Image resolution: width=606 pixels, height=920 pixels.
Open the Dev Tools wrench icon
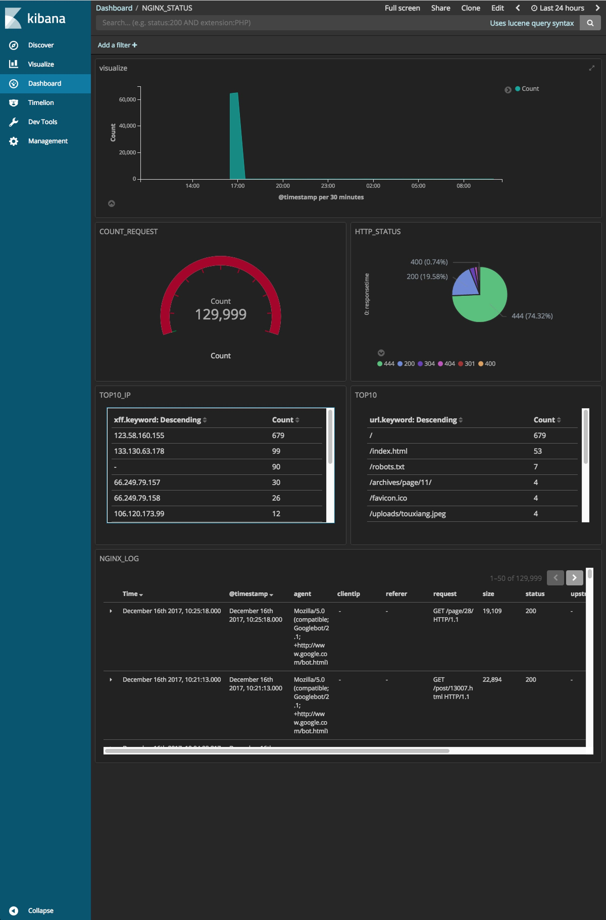[14, 122]
